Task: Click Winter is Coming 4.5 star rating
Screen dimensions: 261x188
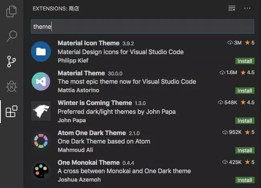Action: pyautogui.click(x=247, y=103)
